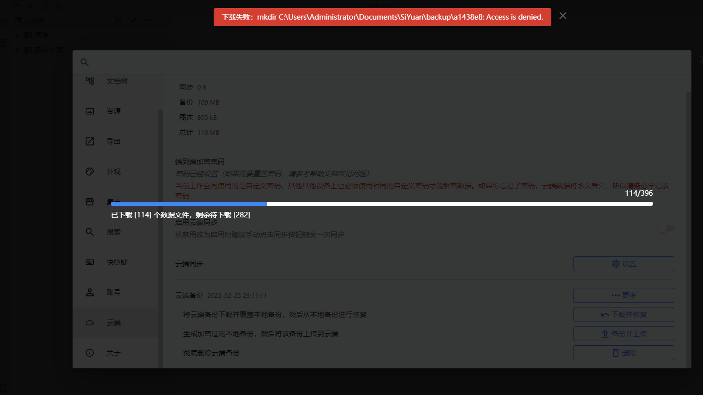Screen dimensions: 703x395
Task: Collapse all in the doc tree panel
Action: [134, 20]
